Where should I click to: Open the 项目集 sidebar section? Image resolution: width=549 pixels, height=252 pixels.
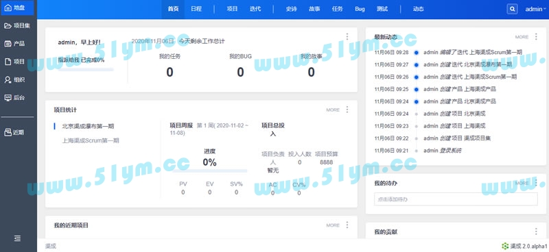click(x=17, y=25)
